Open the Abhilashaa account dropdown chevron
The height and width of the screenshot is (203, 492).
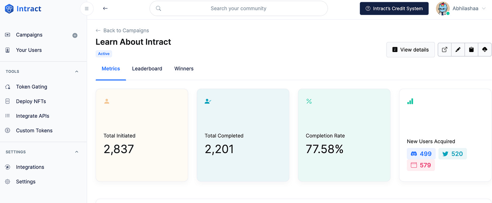click(484, 9)
